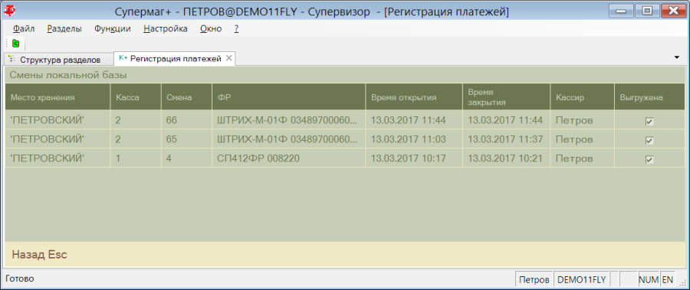Sort by the Касса column header
690x290 pixels.
(136, 97)
